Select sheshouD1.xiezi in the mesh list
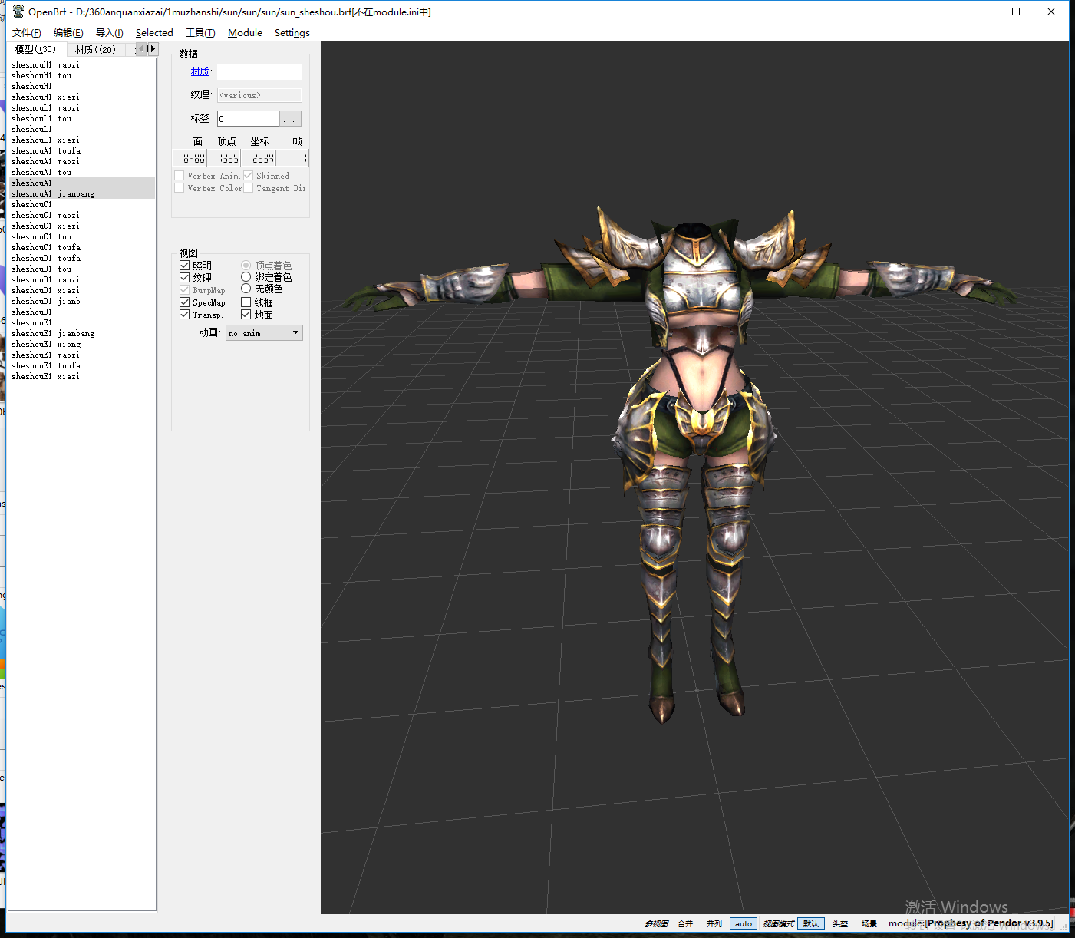This screenshot has width=1075, height=938. coord(81,291)
